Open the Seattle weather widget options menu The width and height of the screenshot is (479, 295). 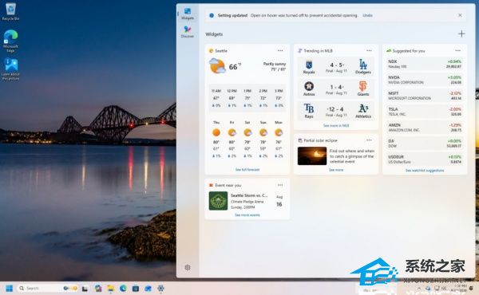click(280, 51)
